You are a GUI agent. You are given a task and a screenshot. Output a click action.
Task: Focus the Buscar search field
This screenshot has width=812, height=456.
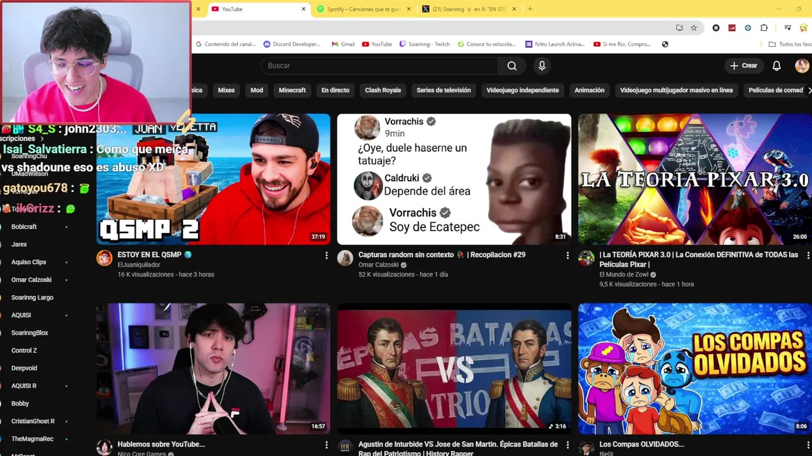[x=379, y=66]
